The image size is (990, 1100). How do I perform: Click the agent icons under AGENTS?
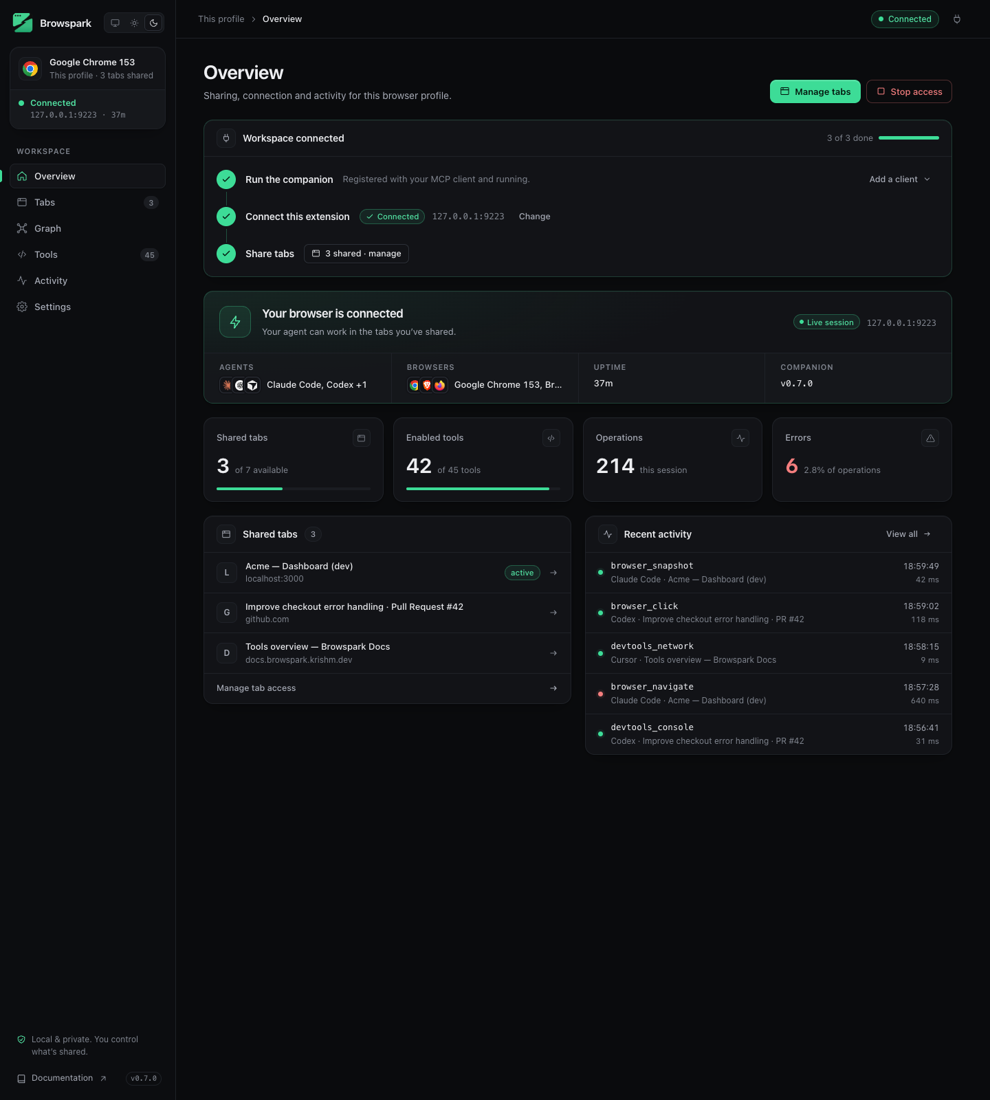(x=239, y=385)
